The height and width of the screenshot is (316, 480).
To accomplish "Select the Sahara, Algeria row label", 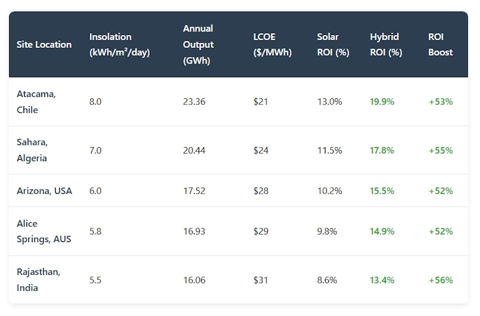I will tap(32, 150).
